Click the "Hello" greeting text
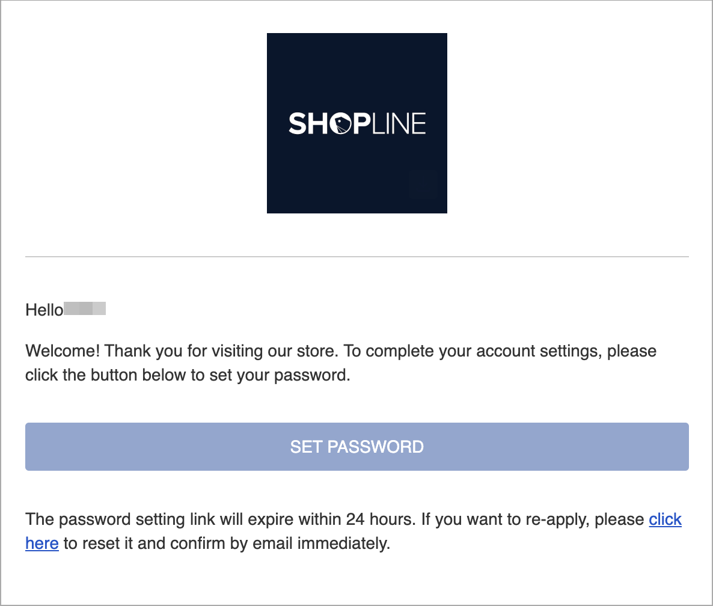 coord(44,310)
